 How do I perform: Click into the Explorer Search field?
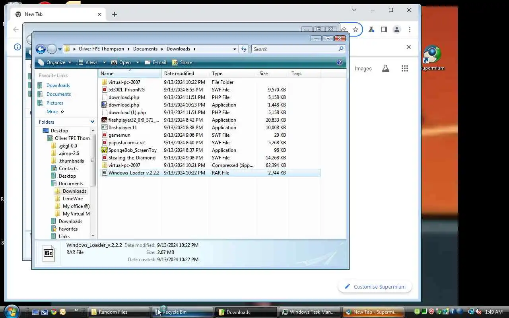tap(295, 49)
